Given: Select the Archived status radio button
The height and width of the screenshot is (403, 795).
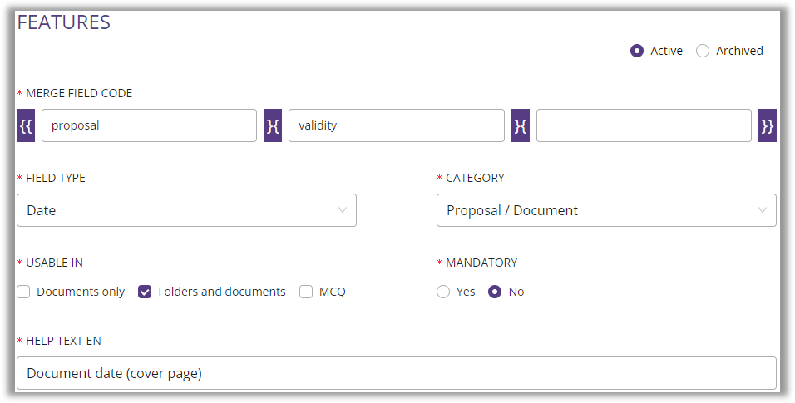Looking at the screenshot, I should tap(703, 51).
